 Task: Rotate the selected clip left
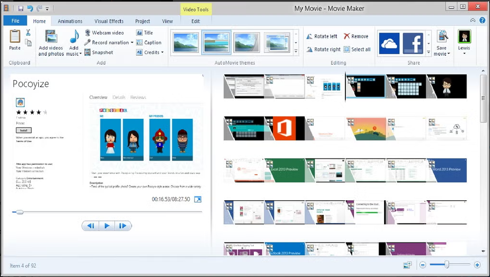coord(321,36)
